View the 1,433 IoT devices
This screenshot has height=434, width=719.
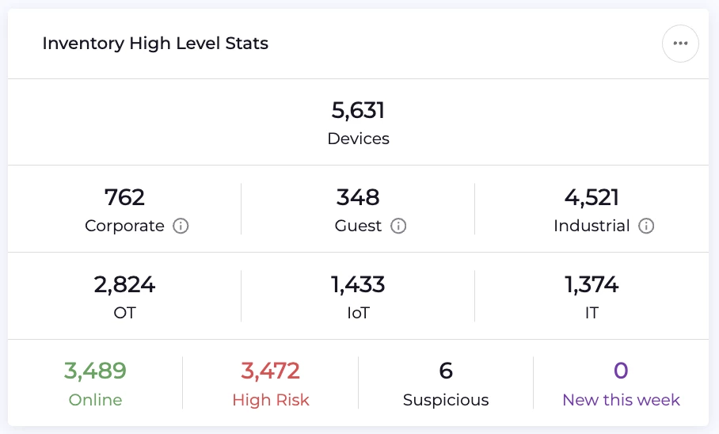pos(358,284)
